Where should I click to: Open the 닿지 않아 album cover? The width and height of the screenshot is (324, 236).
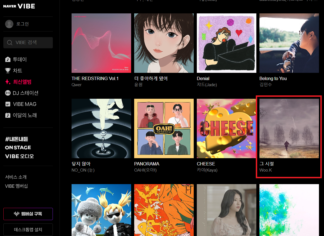pos(101,128)
